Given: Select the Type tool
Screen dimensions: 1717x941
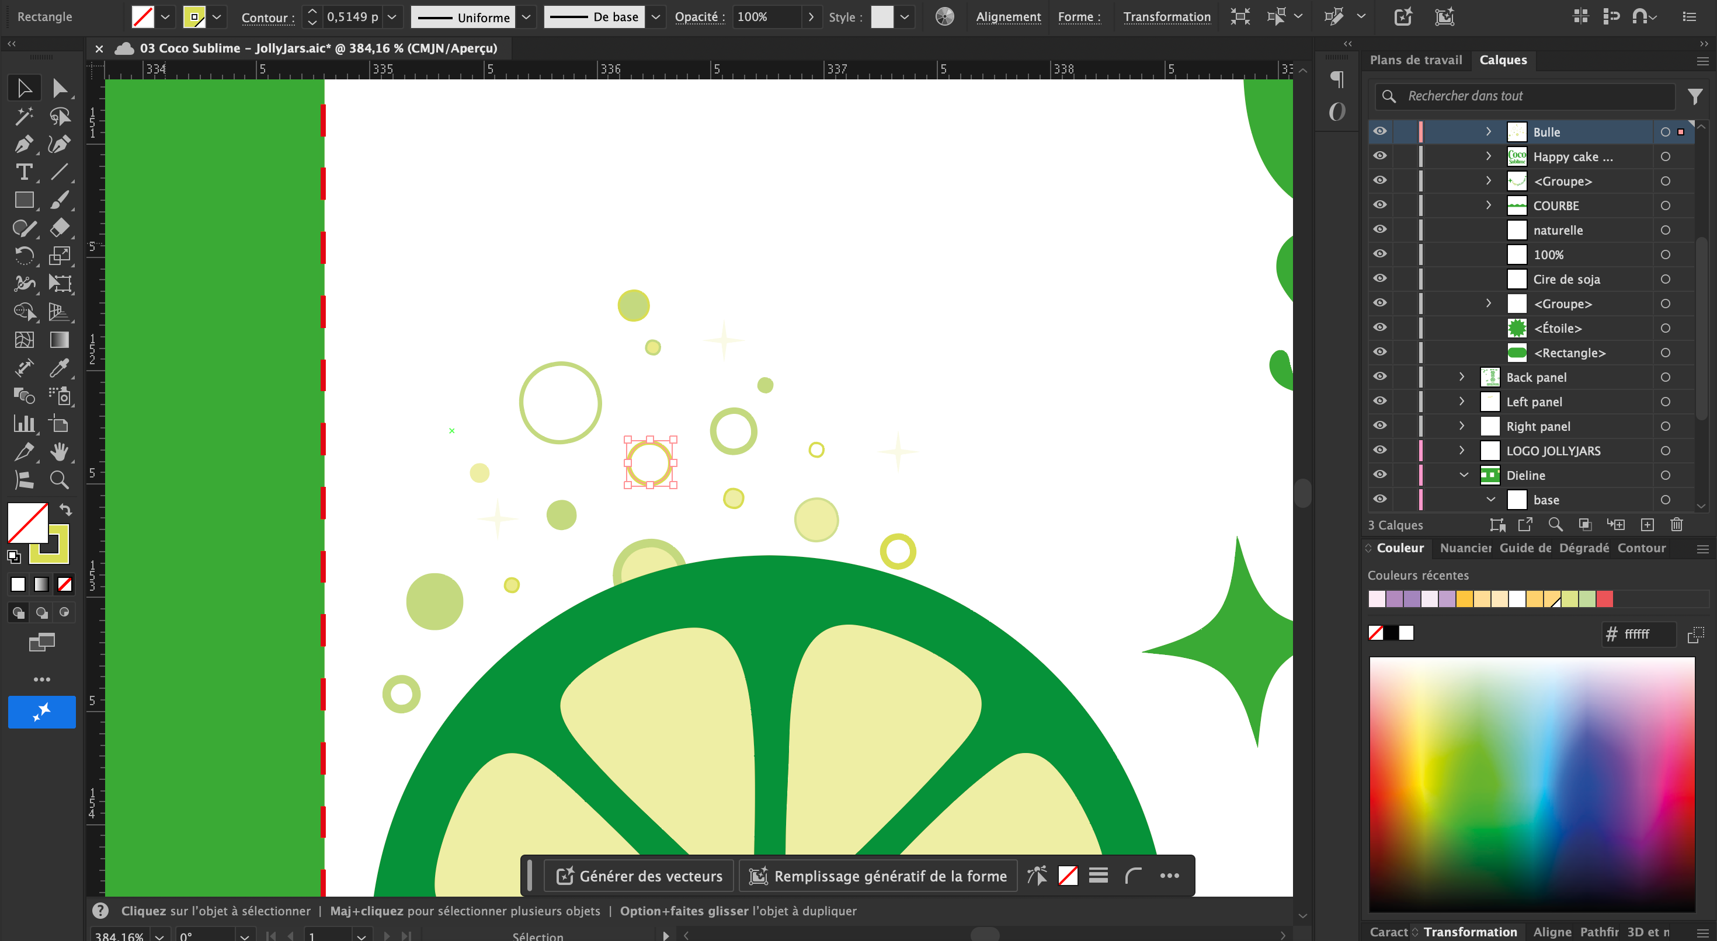Looking at the screenshot, I should click(x=23, y=172).
